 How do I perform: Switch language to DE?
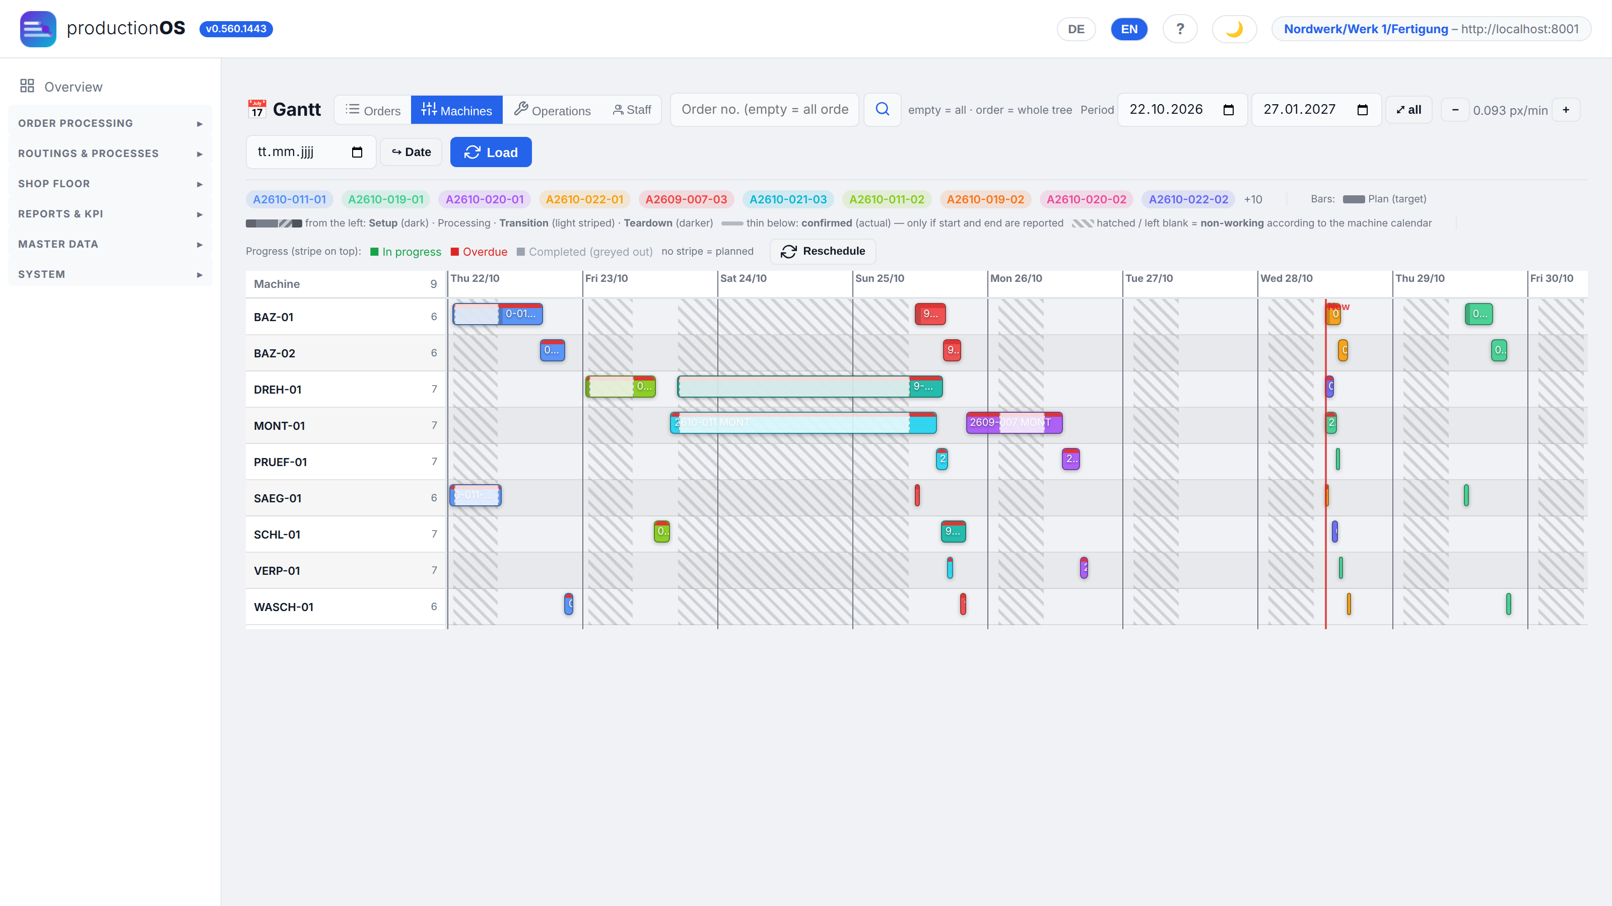coord(1076,29)
